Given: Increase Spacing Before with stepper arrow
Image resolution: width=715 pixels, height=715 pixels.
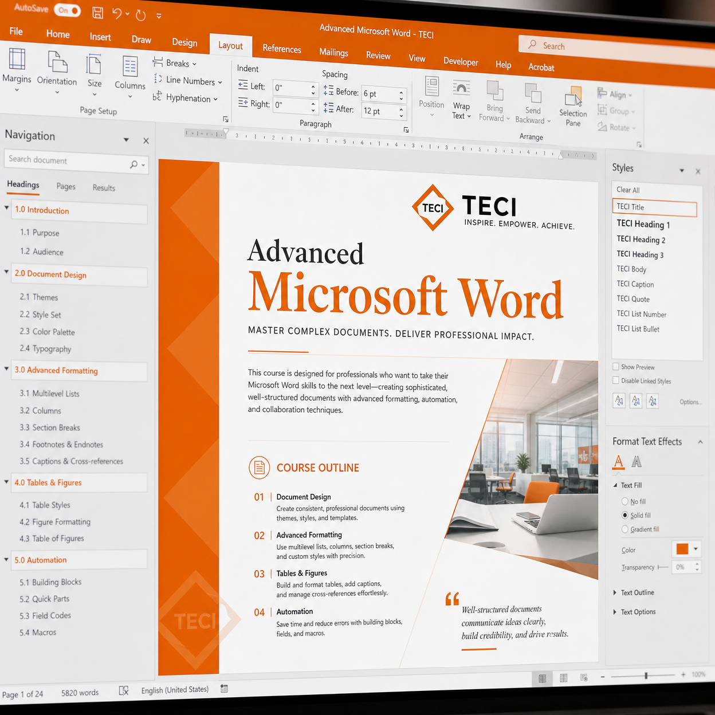Looking at the screenshot, I should (401, 92).
